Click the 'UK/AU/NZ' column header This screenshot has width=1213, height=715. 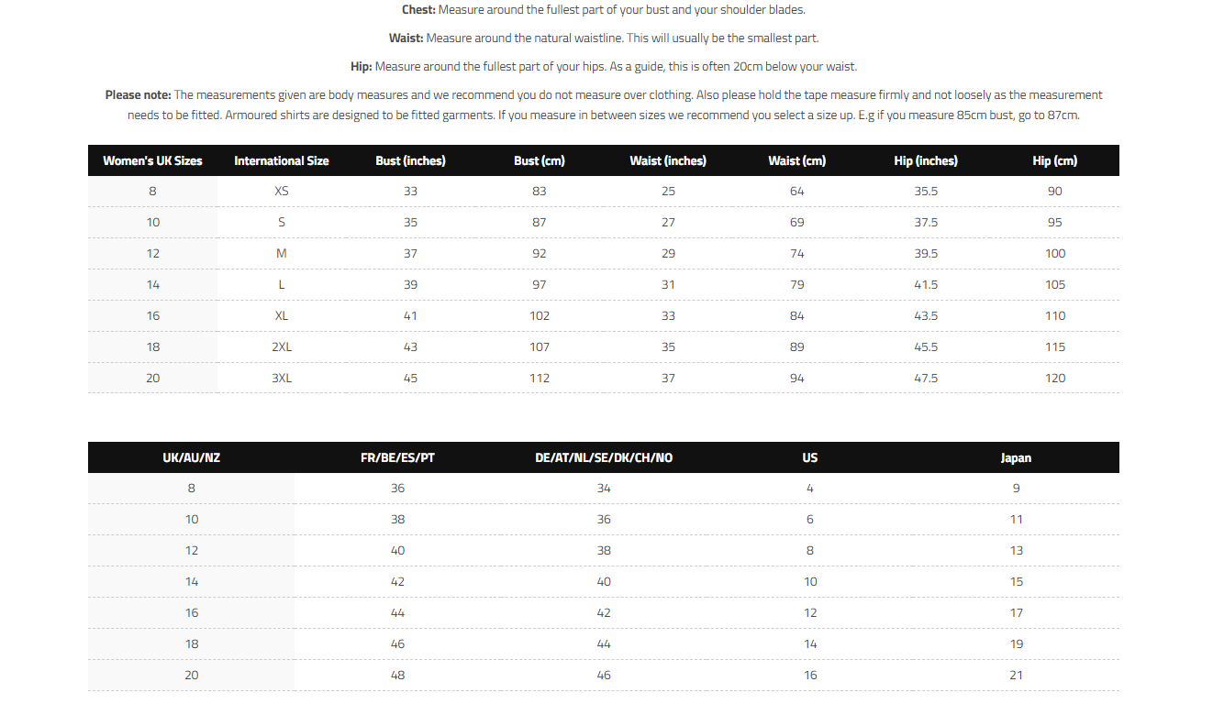(192, 457)
